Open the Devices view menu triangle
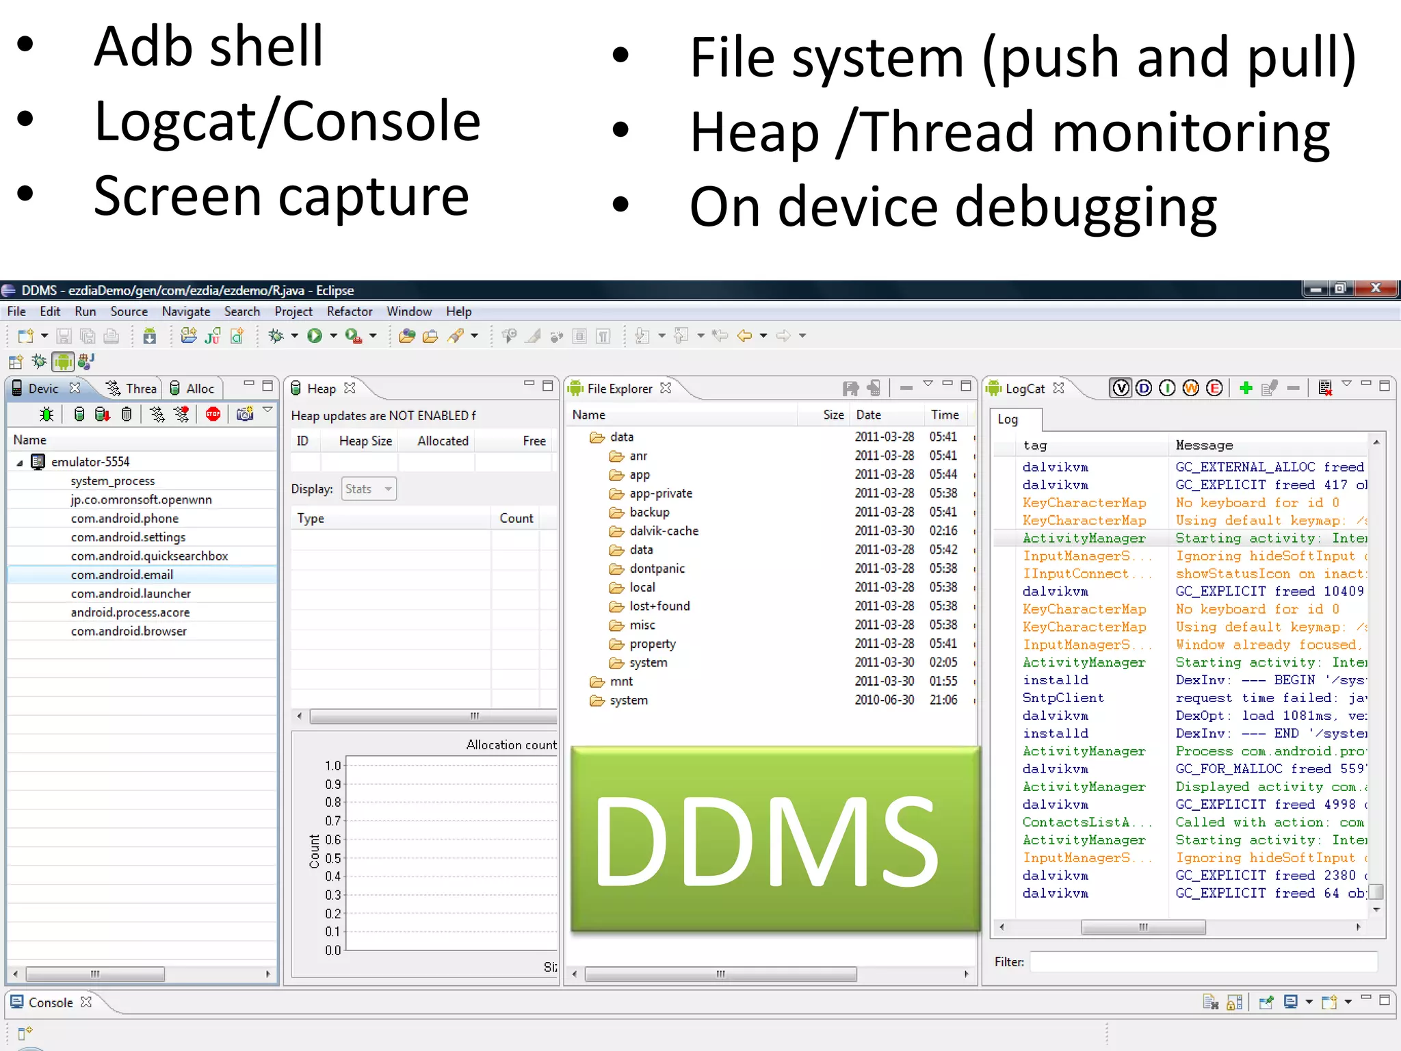 (x=267, y=411)
